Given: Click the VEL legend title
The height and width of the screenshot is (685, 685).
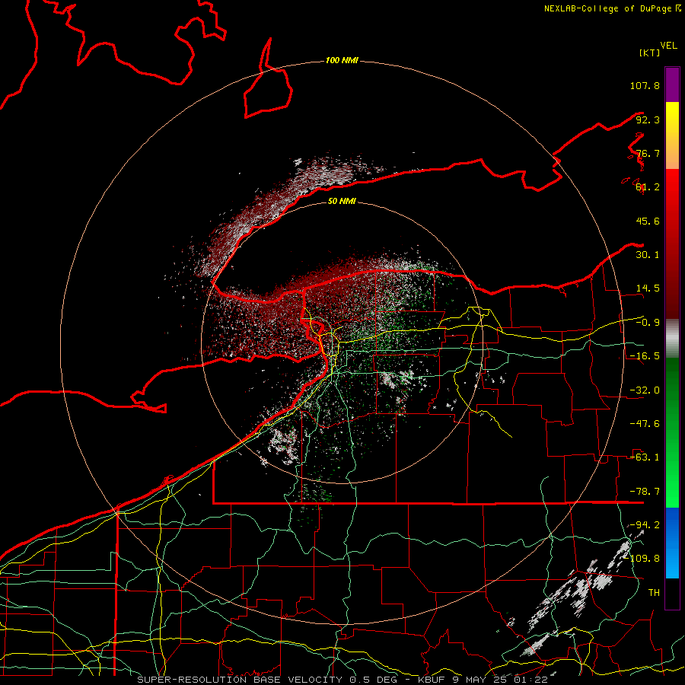Looking at the screenshot, I should pos(668,46).
